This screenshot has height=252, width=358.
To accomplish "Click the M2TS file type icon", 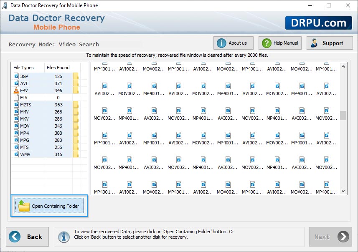I will click(16, 104).
